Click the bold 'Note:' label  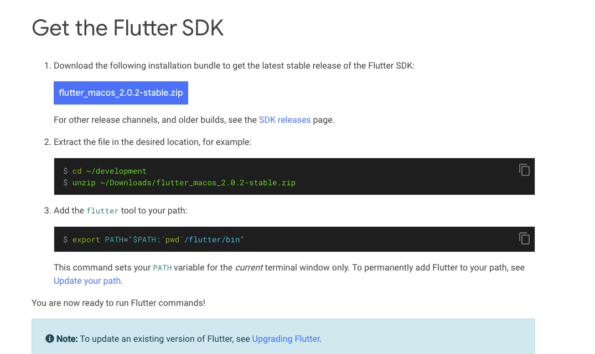click(x=67, y=339)
